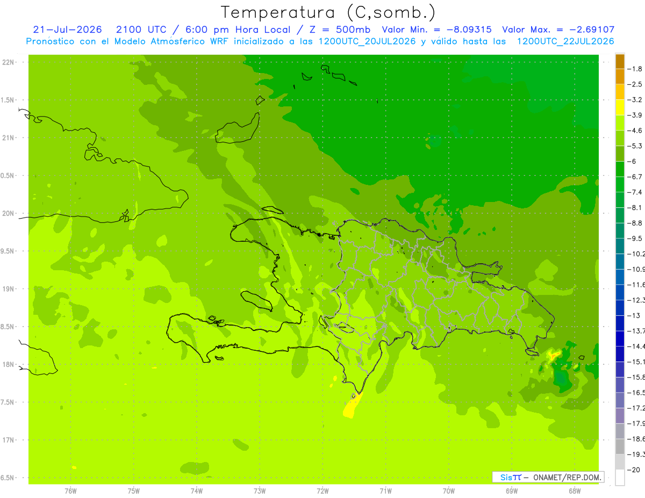Click Great Inagua island outline near 21N
Image resolution: width=645 pixels, height=498 pixels.
click(x=238, y=128)
